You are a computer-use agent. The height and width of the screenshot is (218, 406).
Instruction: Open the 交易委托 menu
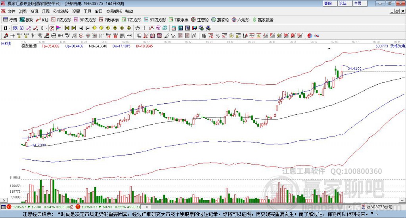(114, 11)
